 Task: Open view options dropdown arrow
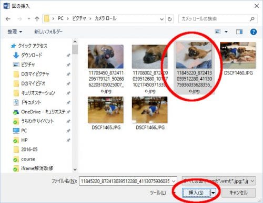(x=226, y=31)
